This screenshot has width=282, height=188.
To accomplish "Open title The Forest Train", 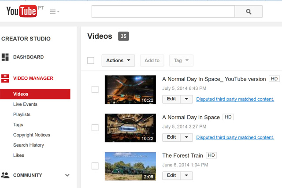I will point(182,155).
